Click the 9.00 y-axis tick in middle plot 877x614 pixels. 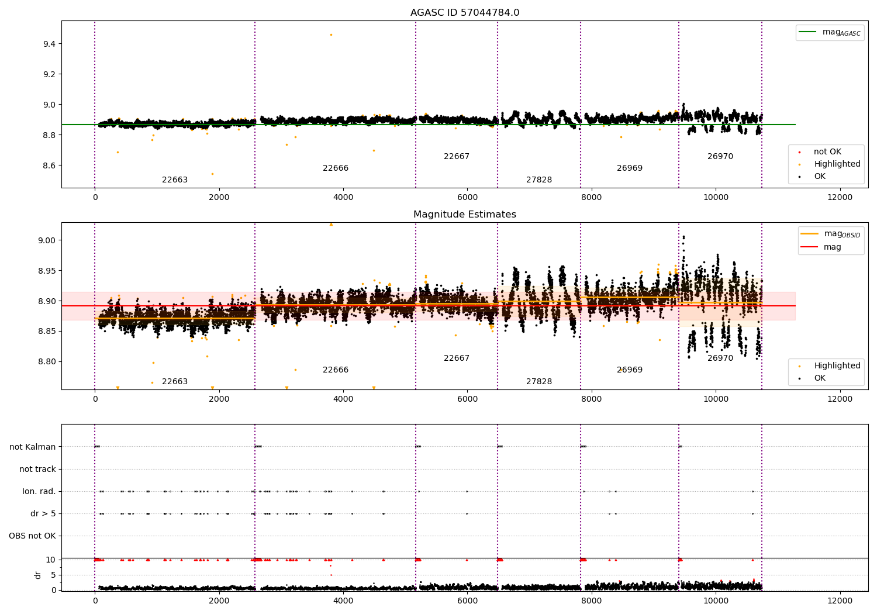coord(46,240)
